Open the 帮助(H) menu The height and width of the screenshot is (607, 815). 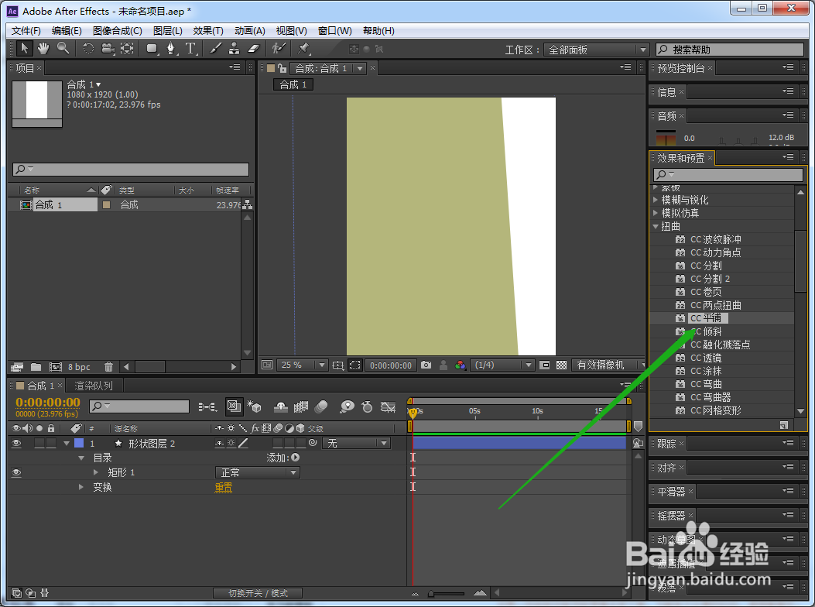click(378, 31)
